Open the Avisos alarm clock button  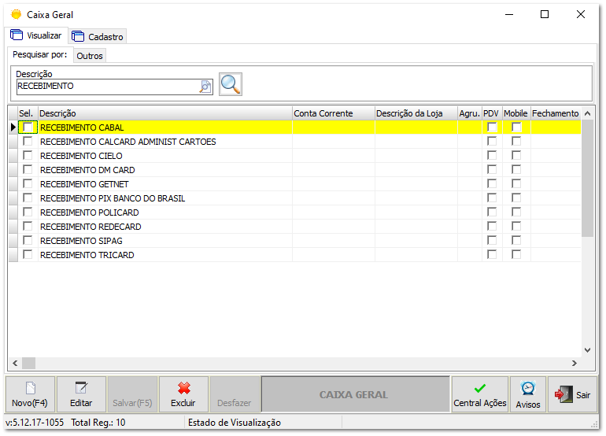coord(528,394)
